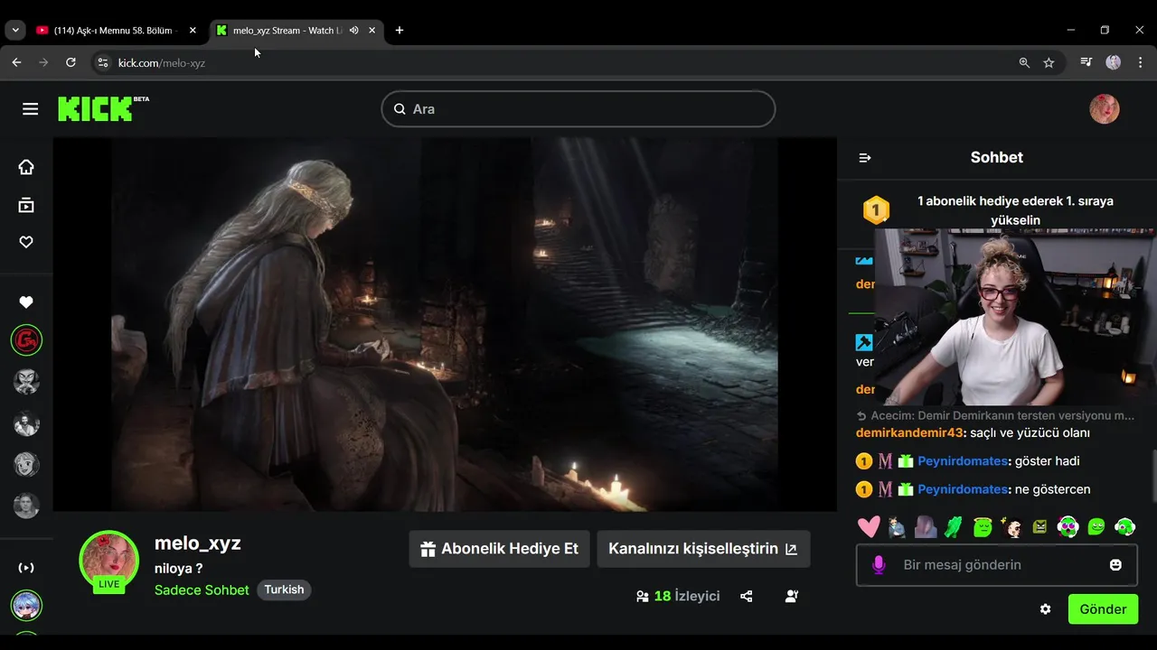Open chat settings gear
1157x650 pixels.
click(1045, 609)
